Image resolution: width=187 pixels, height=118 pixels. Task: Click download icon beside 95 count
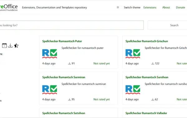coord(70,99)
